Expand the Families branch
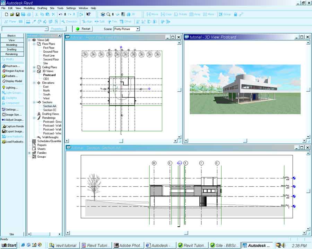Screen dimensions: 312x249 point(29,153)
